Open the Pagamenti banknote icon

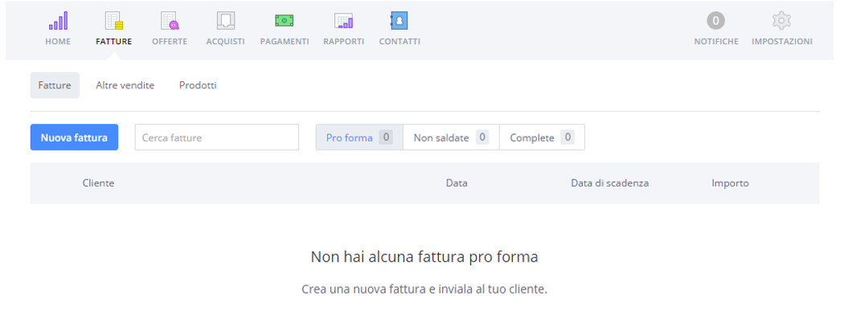click(285, 21)
